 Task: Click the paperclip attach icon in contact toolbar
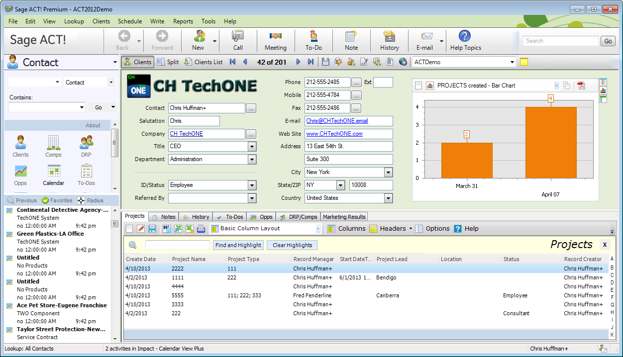click(390, 62)
